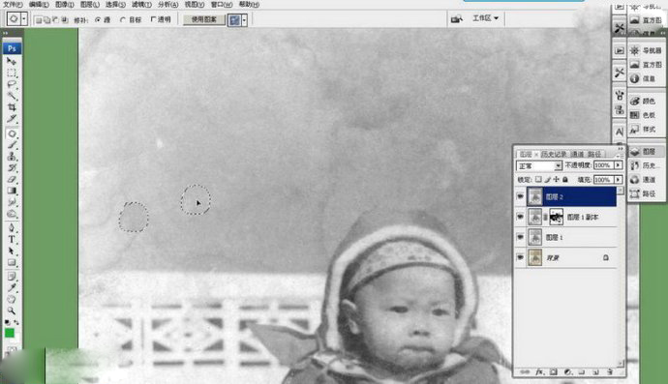
Task: Click the Use Pattern (使用图案) button
Action: tap(204, 19)
